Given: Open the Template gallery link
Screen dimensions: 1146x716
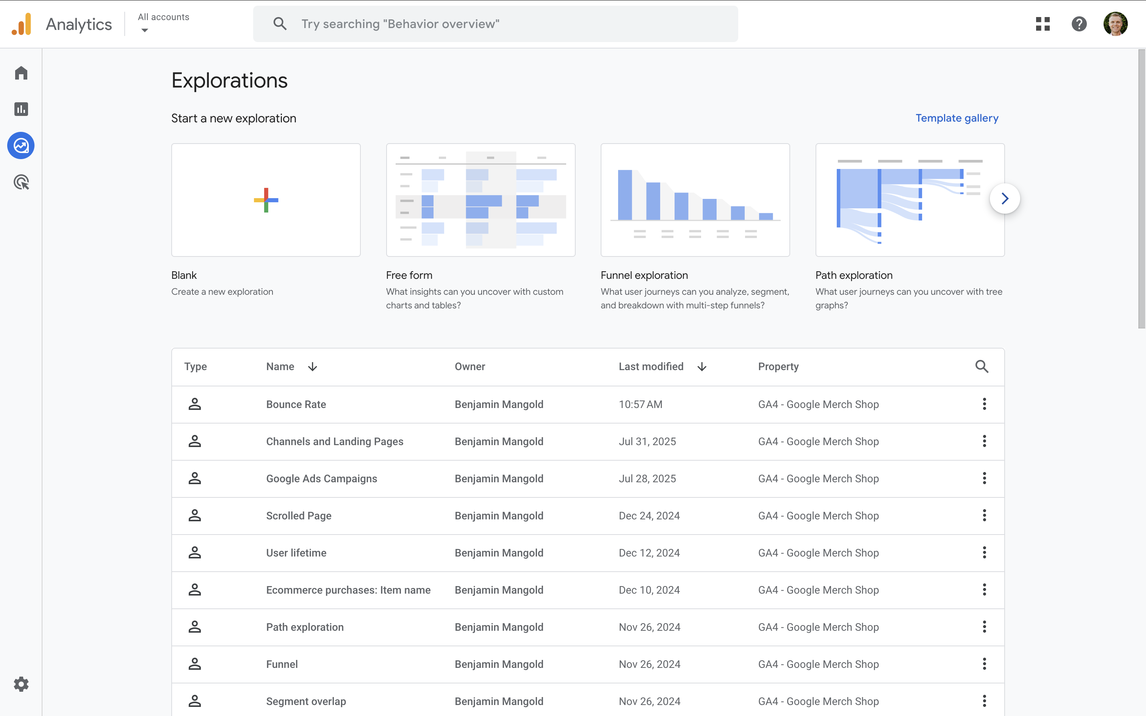Looking at the screenshot, I should 957,118.
